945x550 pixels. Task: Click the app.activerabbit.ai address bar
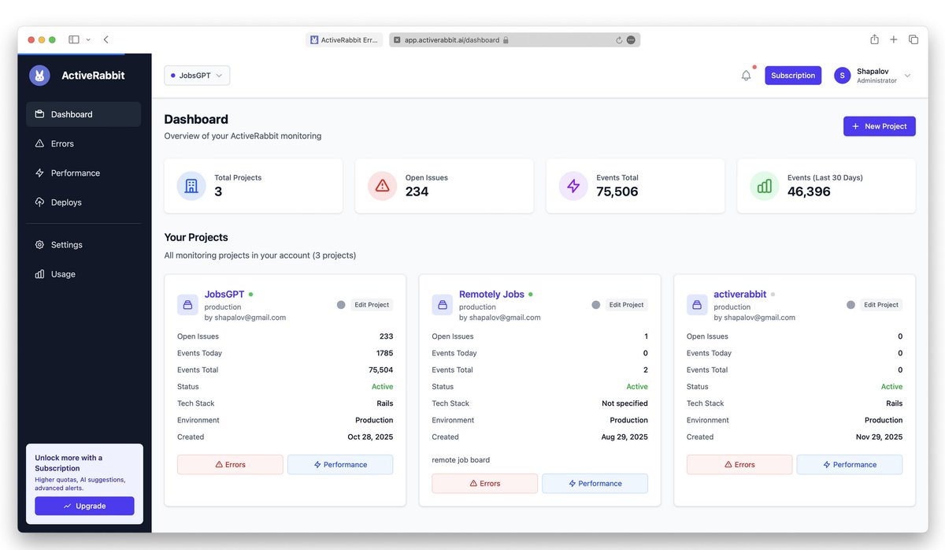pyautogui.click(x=514, y=40)
